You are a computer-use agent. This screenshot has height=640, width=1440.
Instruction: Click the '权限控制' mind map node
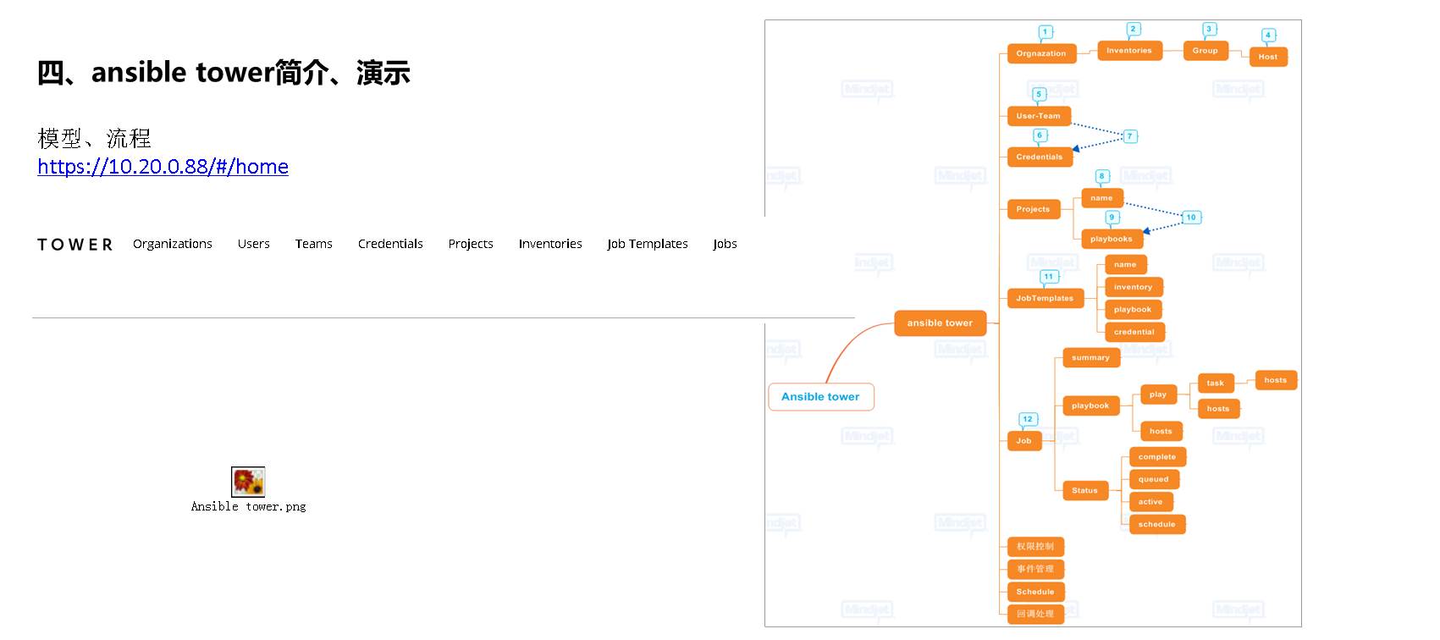click(x=1035, y=547)
